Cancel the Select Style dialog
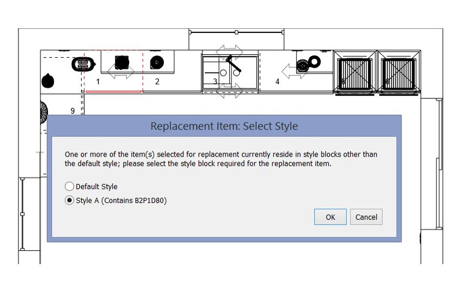 point(366,217)
